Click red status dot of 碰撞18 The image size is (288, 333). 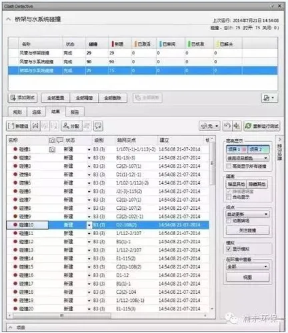point(15,292)
